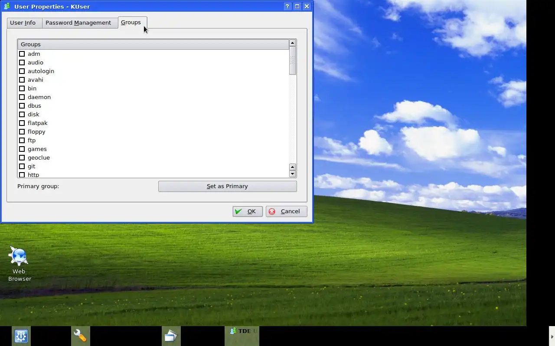Click the scroll up arrow at list top
The height and width of the screenshot is (346, 555).
292,43
